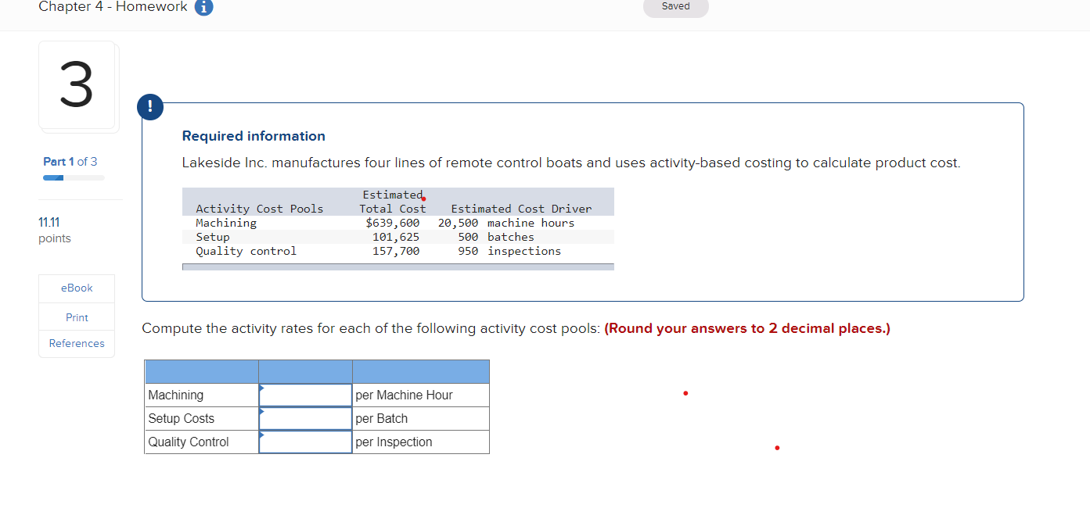This screenshot has width=1090, height=526.
Task: Click the Print option
Action: pos(76,317)
